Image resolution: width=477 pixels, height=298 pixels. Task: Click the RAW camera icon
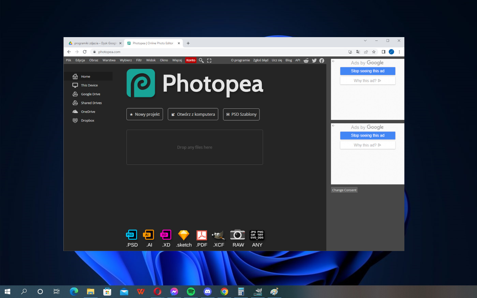click(238, 235)
